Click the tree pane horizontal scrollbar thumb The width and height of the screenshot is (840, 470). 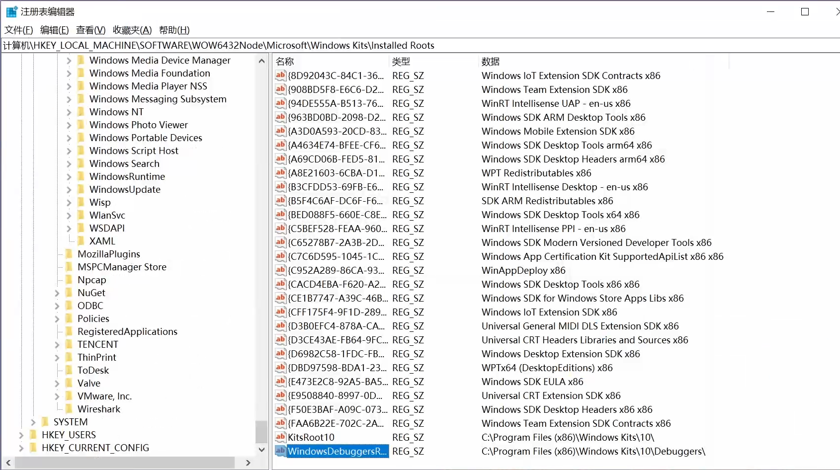pyautogui.click(x=124, y=463)
